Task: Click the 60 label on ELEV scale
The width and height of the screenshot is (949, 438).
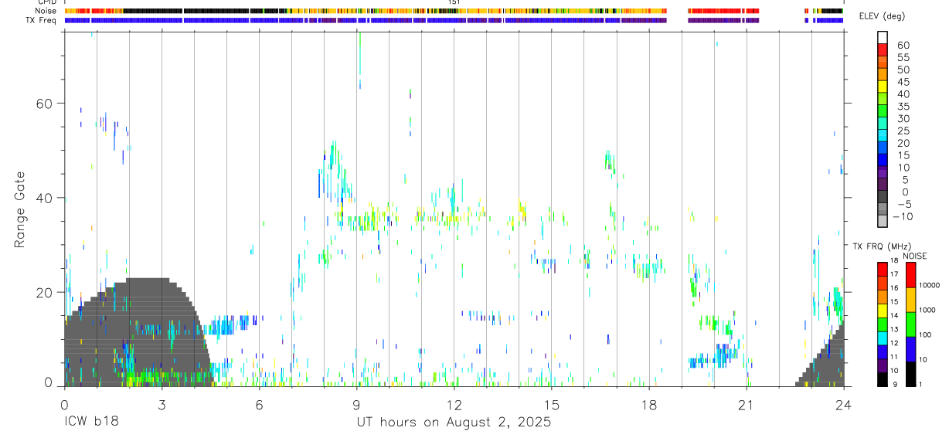Action: coord(903,46)
